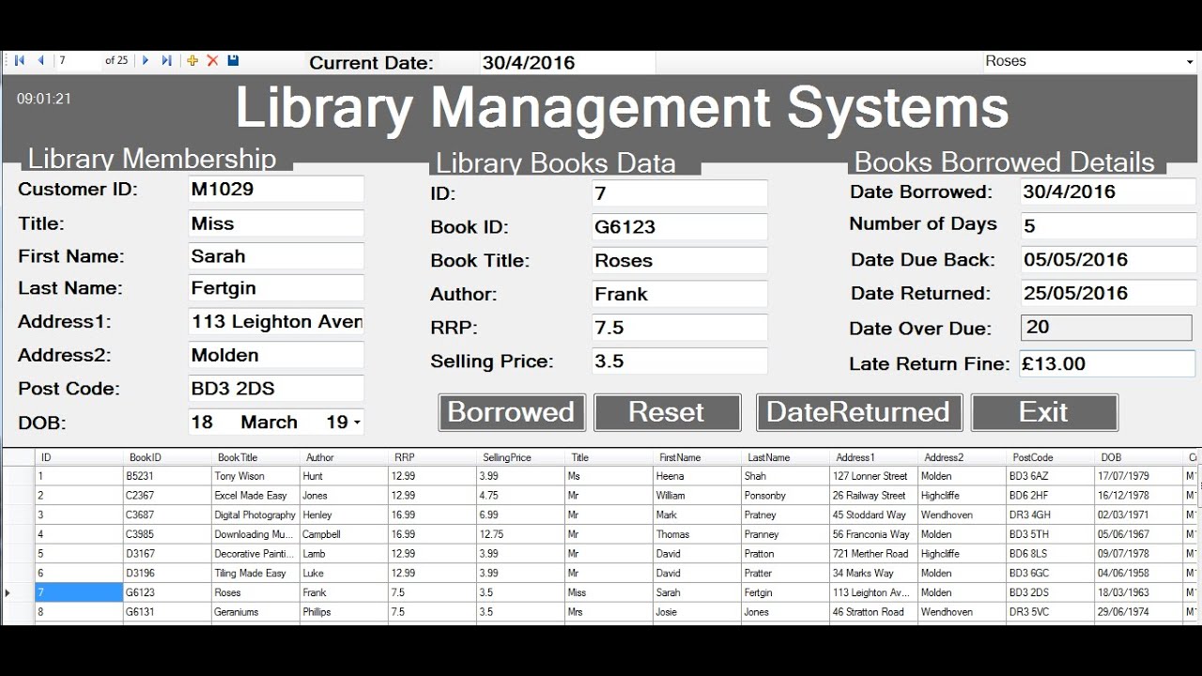This screenshot has height=676, width=1202.
Task: Select author cell 'Phillips'
Action: click(x=344, y=611)
